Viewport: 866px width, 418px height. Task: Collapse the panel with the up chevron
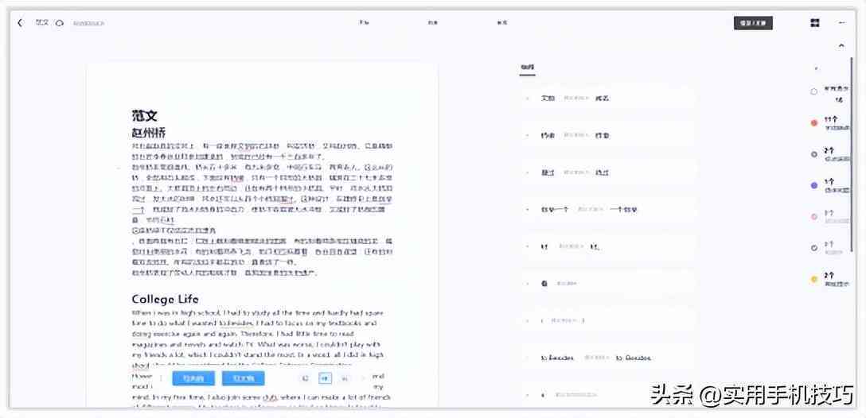pos(841,46)
